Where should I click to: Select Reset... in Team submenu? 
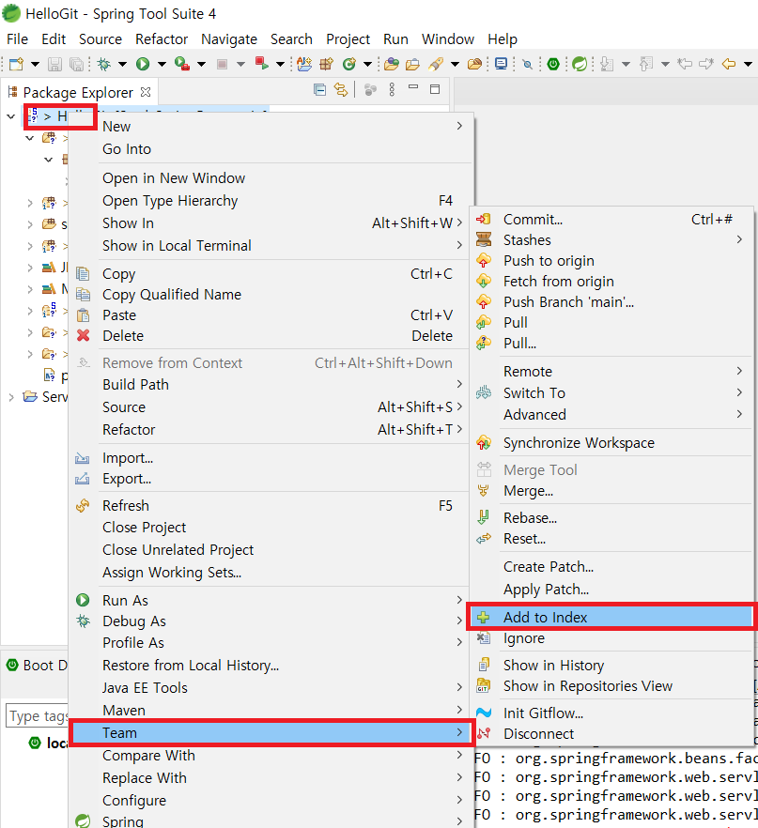tap(611, 539)
